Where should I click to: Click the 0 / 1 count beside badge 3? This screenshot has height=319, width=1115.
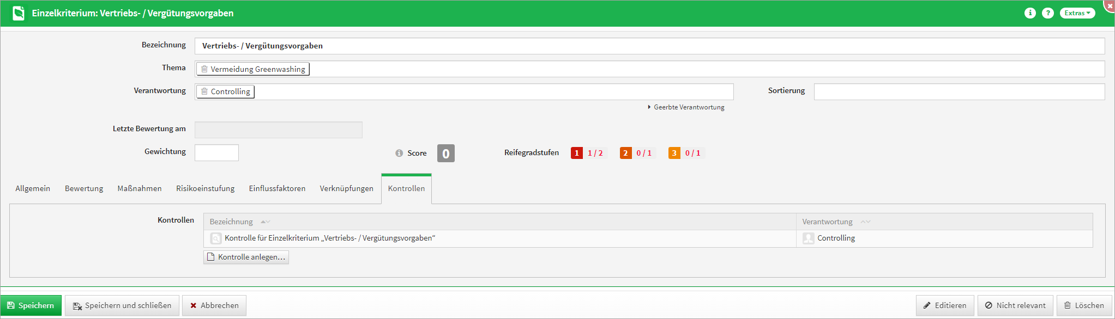tap(692, 153)
